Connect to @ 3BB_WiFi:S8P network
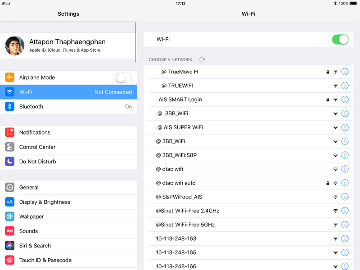The image size is (360, 270). click(x=225, y=155)
